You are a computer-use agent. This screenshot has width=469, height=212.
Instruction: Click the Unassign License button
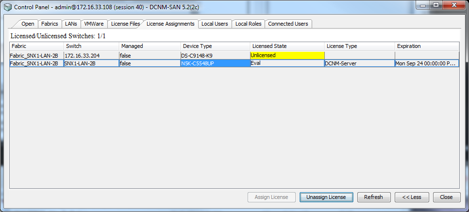(326, 197)
